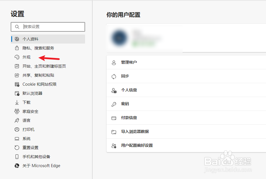Select Cookie 和网站权限 in sidebar
This screenshot has height=179, width=266.
pos(39,84)
